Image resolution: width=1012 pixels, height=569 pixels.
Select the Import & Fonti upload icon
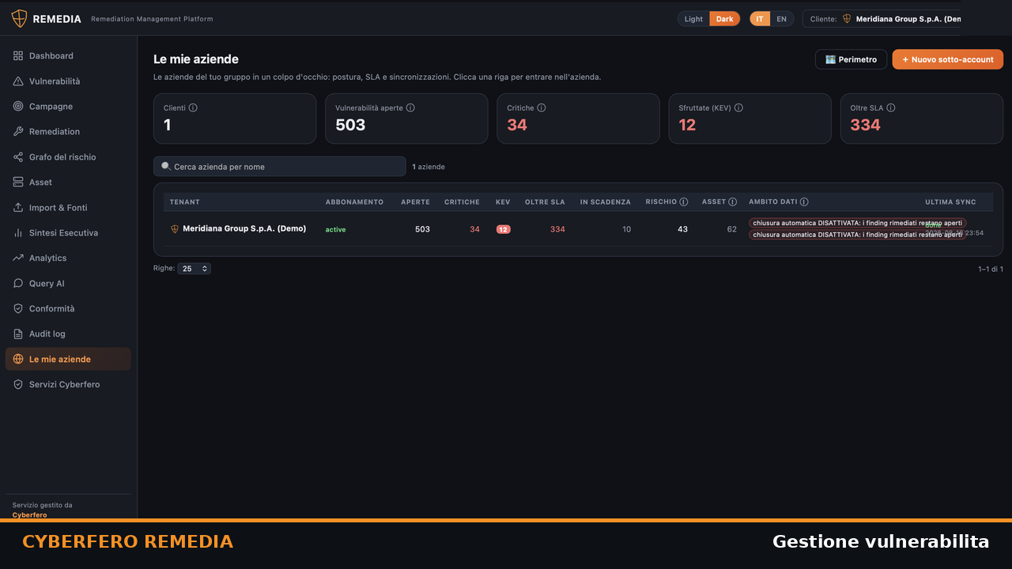pyautogui.click(x=18, y=208)
